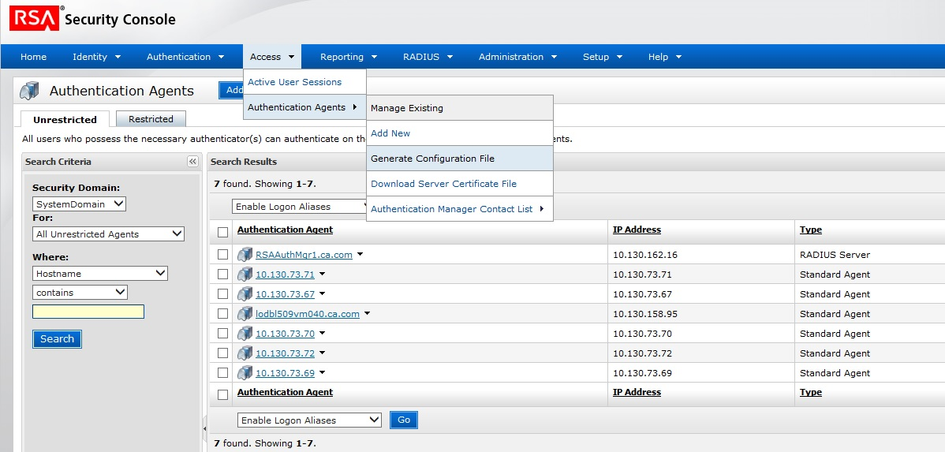This screenshot has width=945, height=452.
Task: Expand the Hostname search field dropdown
Action: [100, 273]
